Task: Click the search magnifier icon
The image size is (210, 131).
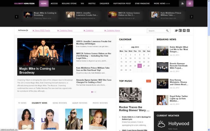Action: 167,31
